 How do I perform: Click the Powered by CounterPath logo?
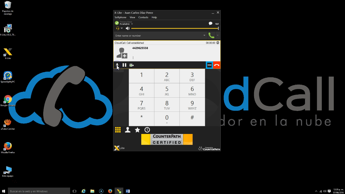pos(209,148)
